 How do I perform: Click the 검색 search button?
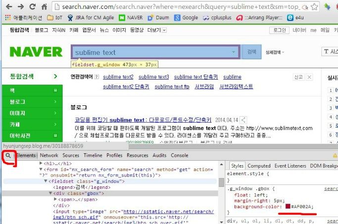[251, 52]
